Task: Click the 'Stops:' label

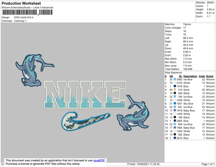Action: pyautogui.click(x=168, y=31)
